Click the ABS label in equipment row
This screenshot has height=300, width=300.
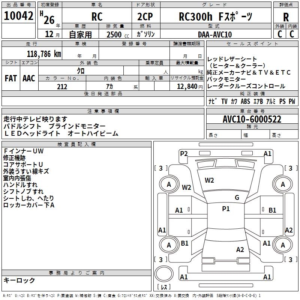[245, 101]
